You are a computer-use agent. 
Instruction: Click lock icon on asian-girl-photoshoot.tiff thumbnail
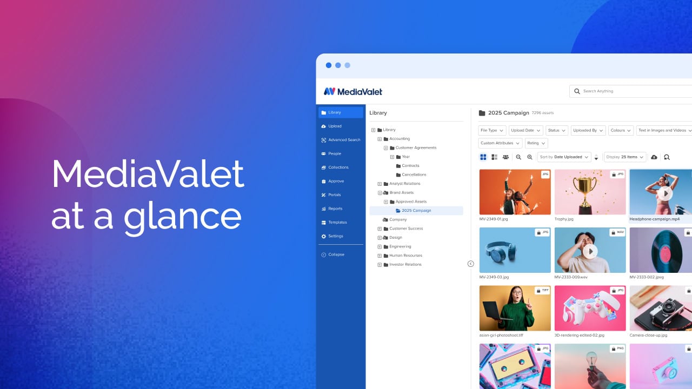point(539,291)
